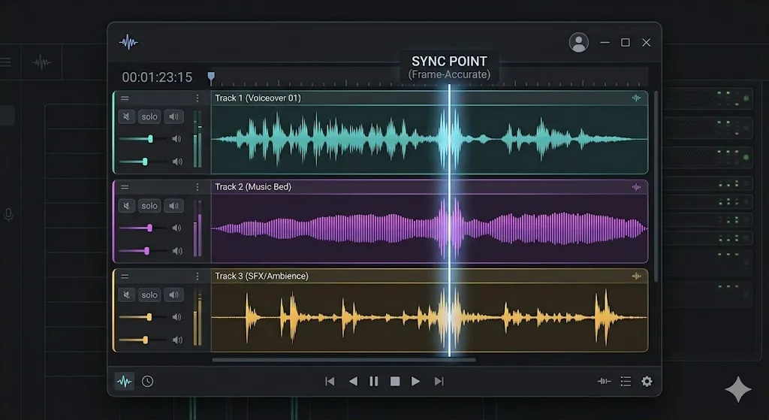Maximize the audio editor window

click(626, 43)
